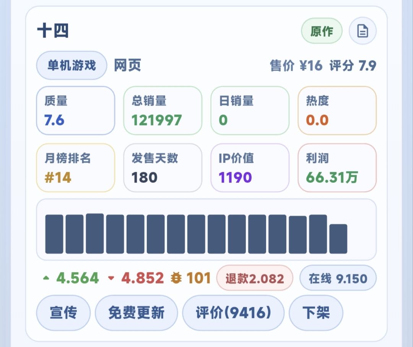
Task: Open the IP价值 1190 stat card
Action: (250, 168)
